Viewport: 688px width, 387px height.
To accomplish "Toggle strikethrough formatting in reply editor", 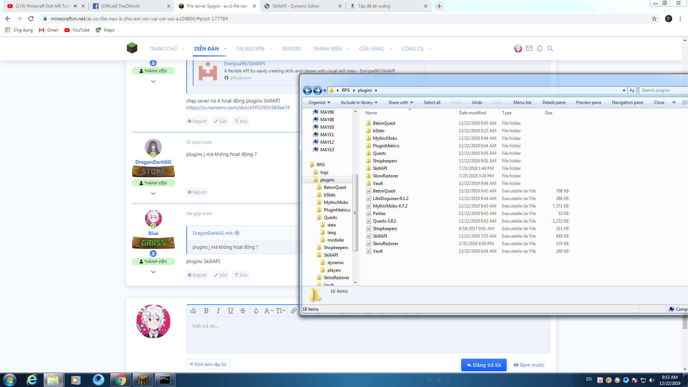I will point(243,311).
